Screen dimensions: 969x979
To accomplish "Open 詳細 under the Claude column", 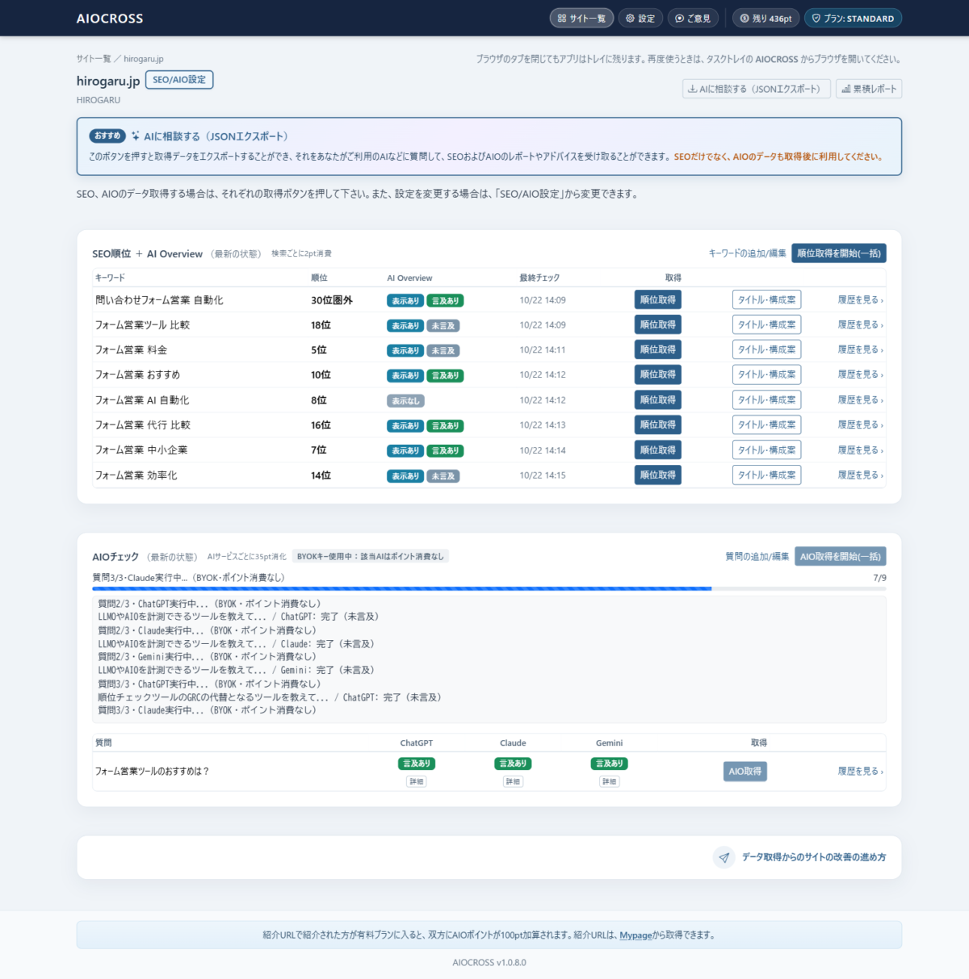I will pyautogui.click(x=513, y=781).
